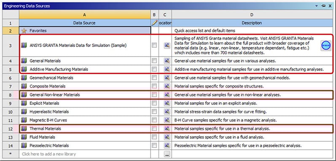Image resolution: width=336 pixels, height=161 pixels.
Task: Click book icon beside General Non-linear Materials
Action: pos(24,95)
